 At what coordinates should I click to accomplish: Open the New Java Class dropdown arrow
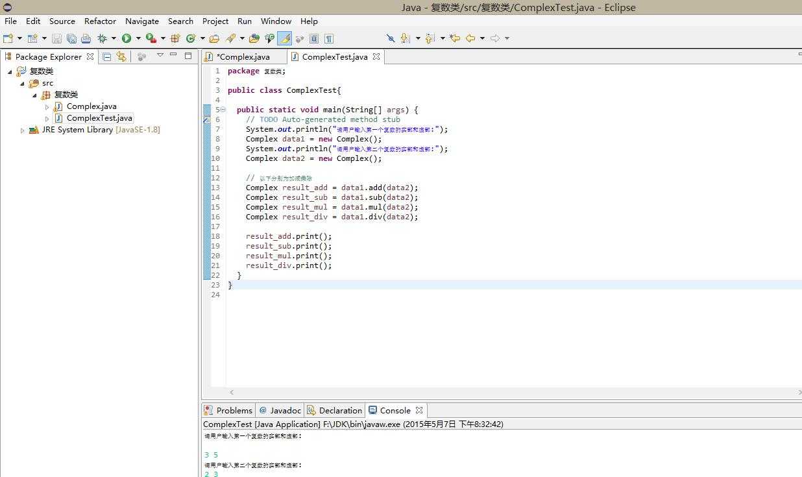(x=202, y=38)
